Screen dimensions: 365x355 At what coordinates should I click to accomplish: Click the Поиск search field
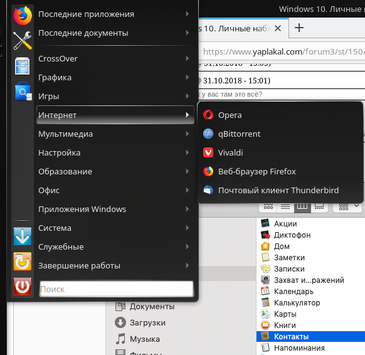point(117,289)
